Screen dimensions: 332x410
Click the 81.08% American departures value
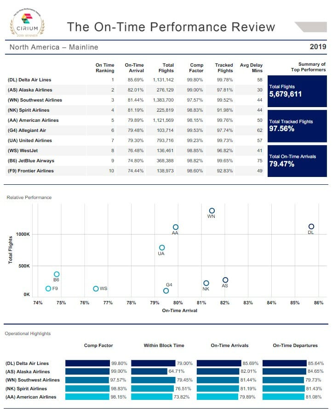314,397
